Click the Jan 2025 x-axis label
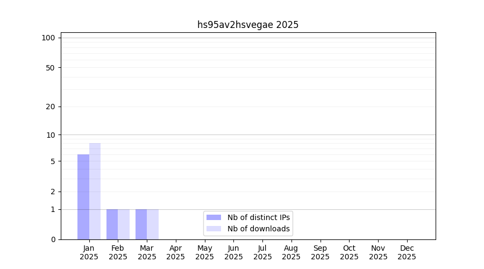Screen dimensions: 484x269 tap(89, 252)
